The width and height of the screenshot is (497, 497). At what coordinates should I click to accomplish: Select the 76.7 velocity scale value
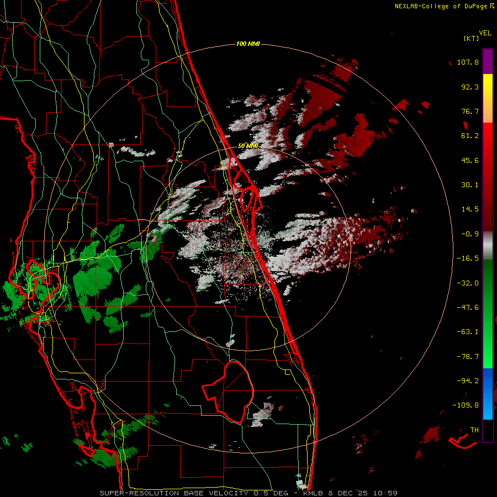[470, 111]
